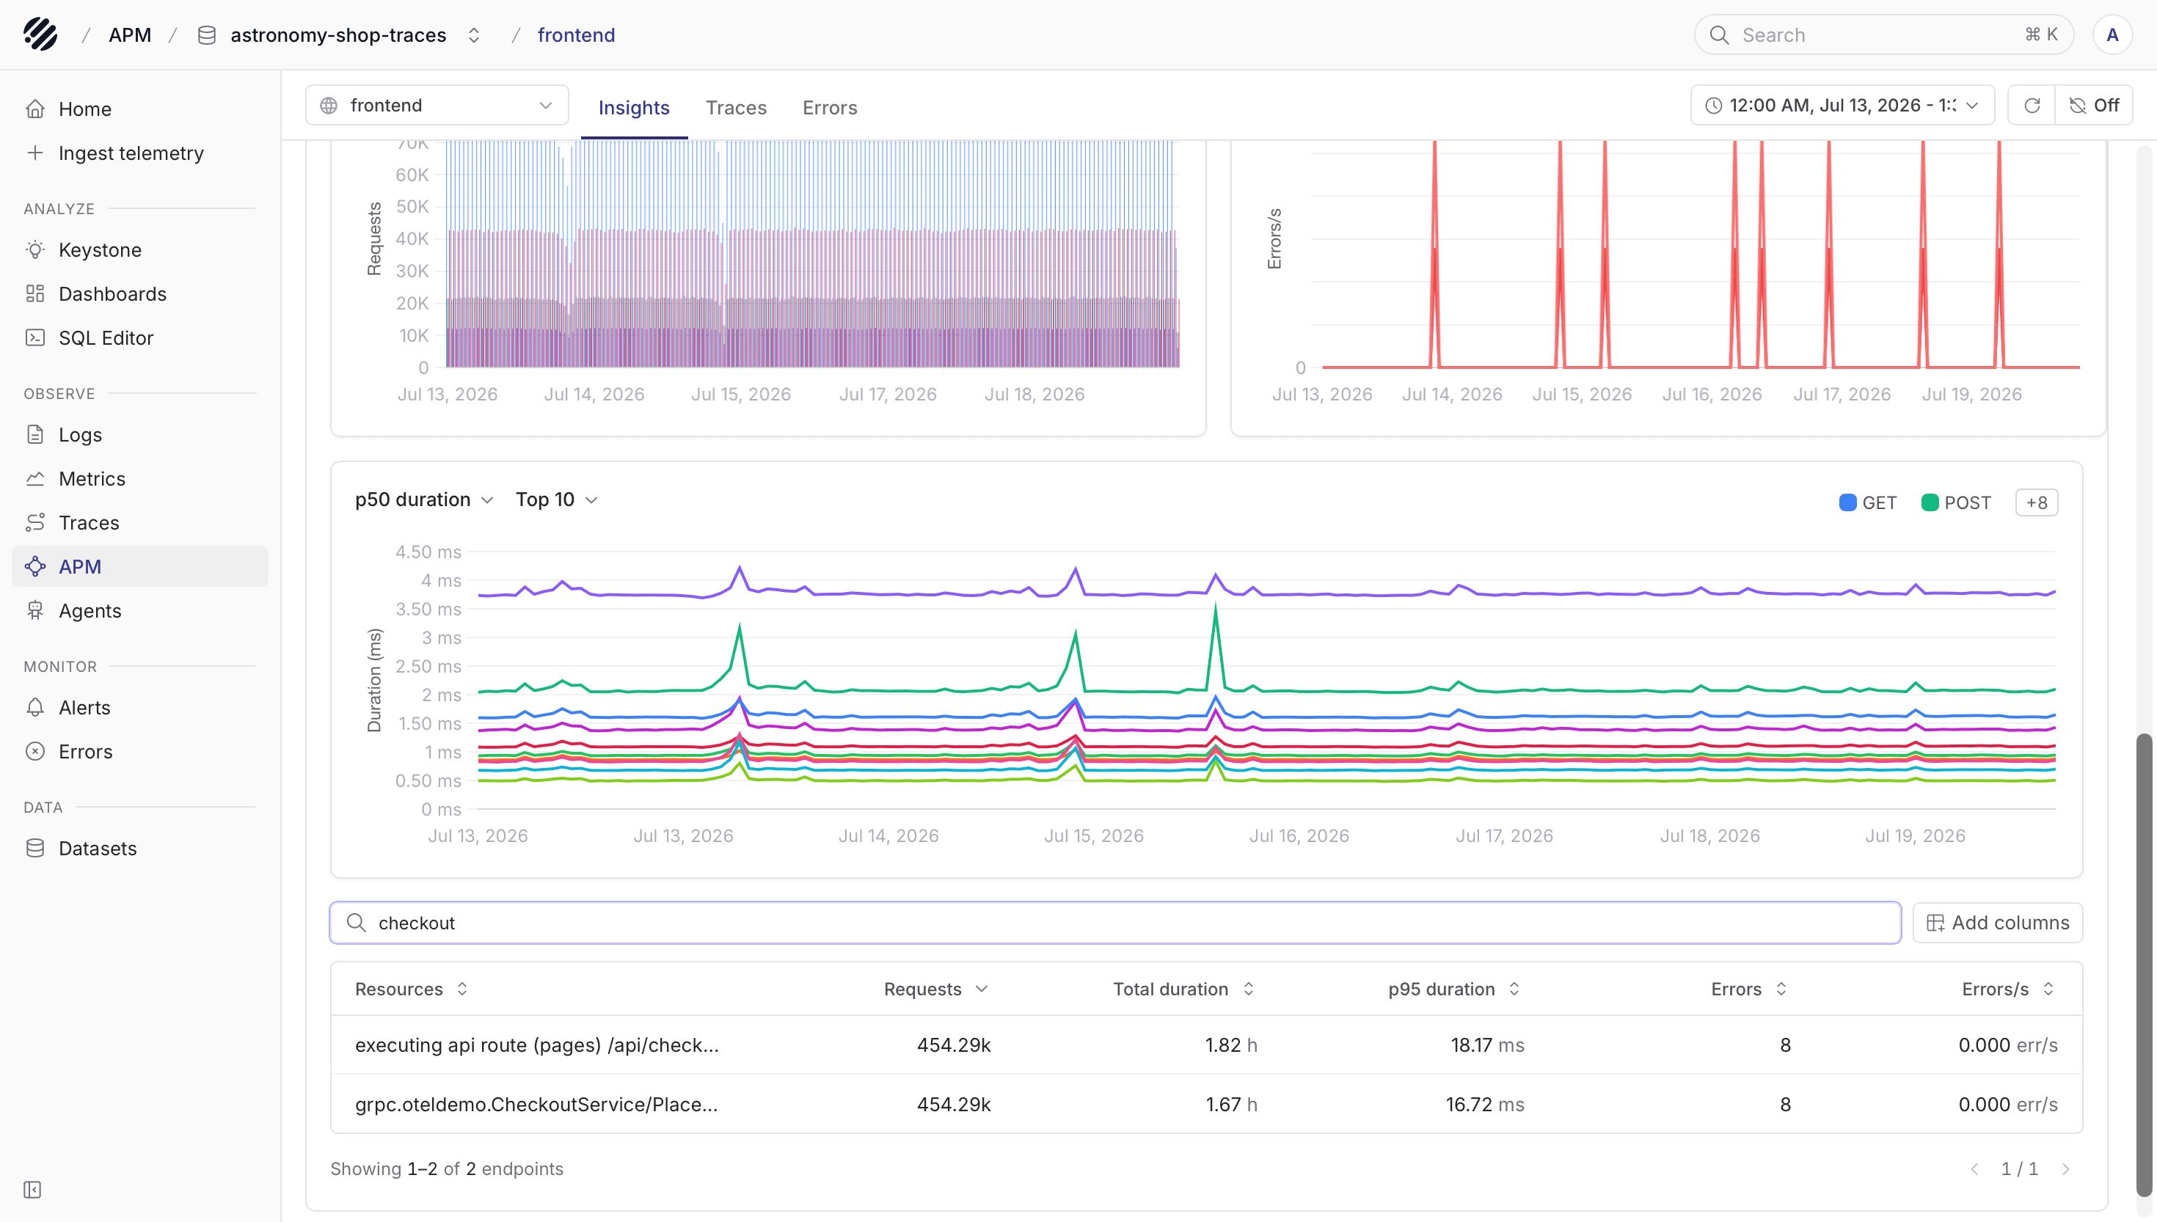Image resolution: width=2157 pixels, height=1222 pixels.
Task: Click the refresh data icon
Action: point(2032,105)
